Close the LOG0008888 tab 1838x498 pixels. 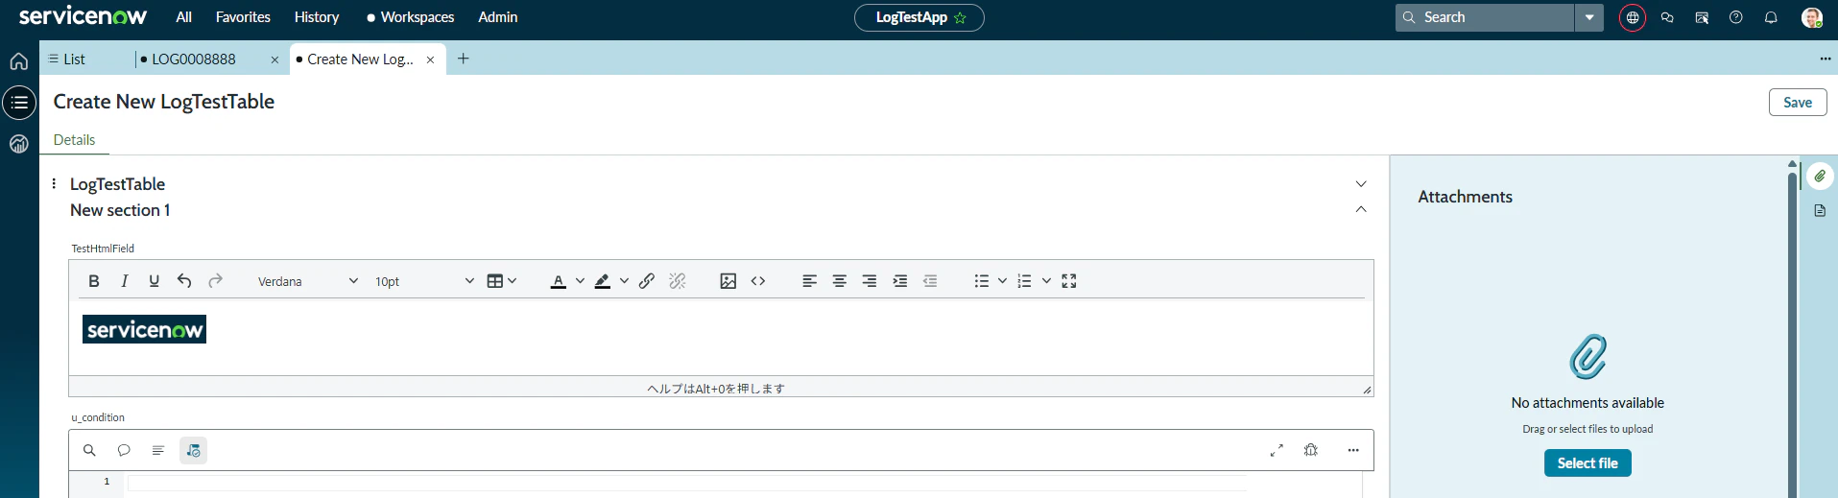pos(275,59)
